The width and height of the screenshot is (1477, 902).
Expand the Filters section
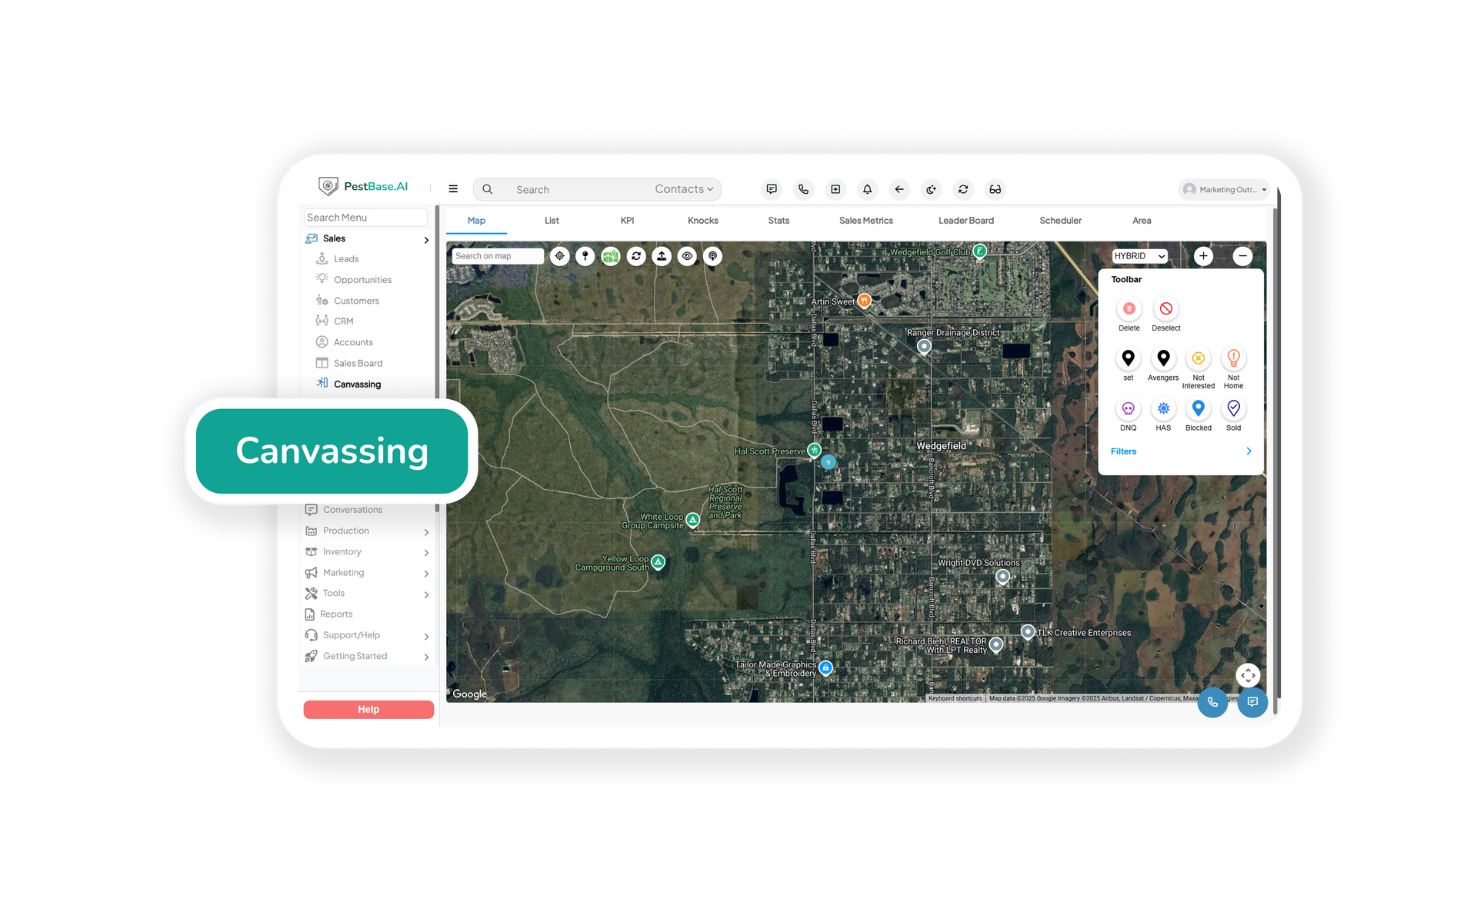(x=1181, y=451)
